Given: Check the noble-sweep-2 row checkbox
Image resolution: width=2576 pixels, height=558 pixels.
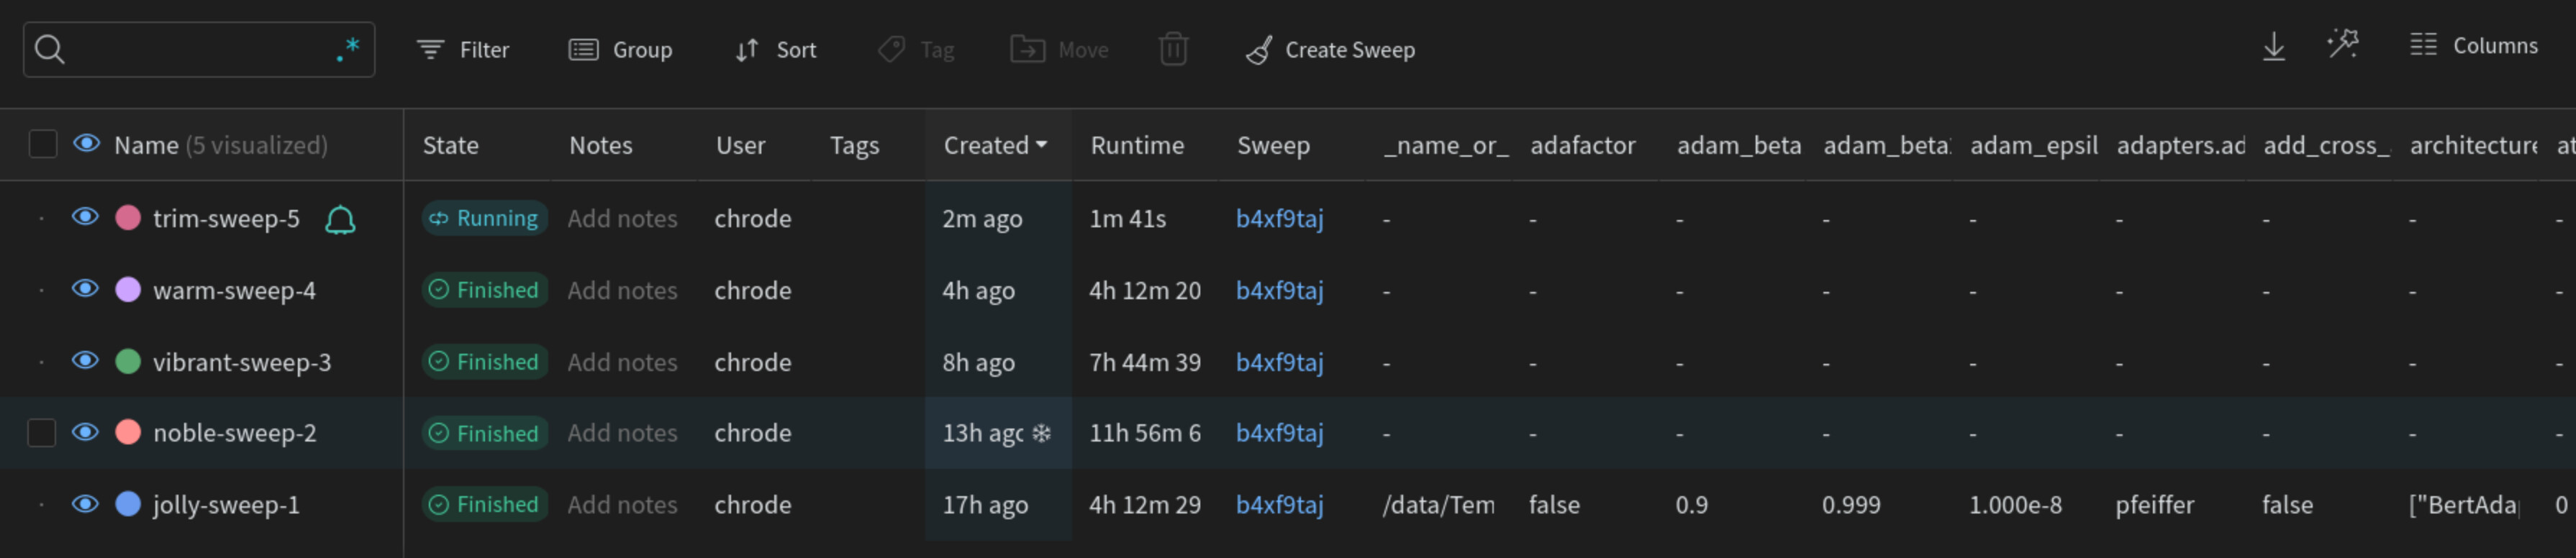Looking at the screenshot, I should (x=42, y=433).
